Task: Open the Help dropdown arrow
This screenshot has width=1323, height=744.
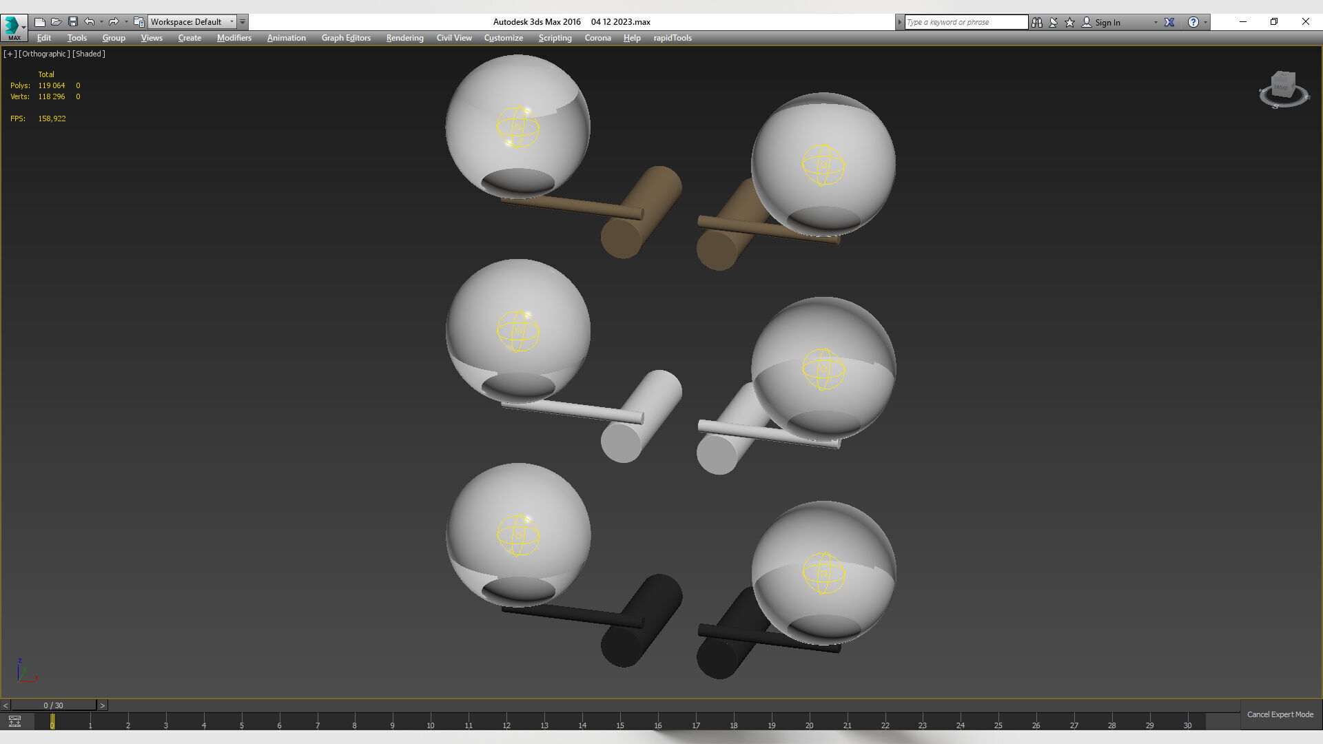Action: pyautogui.click(x=1205, y=22)
